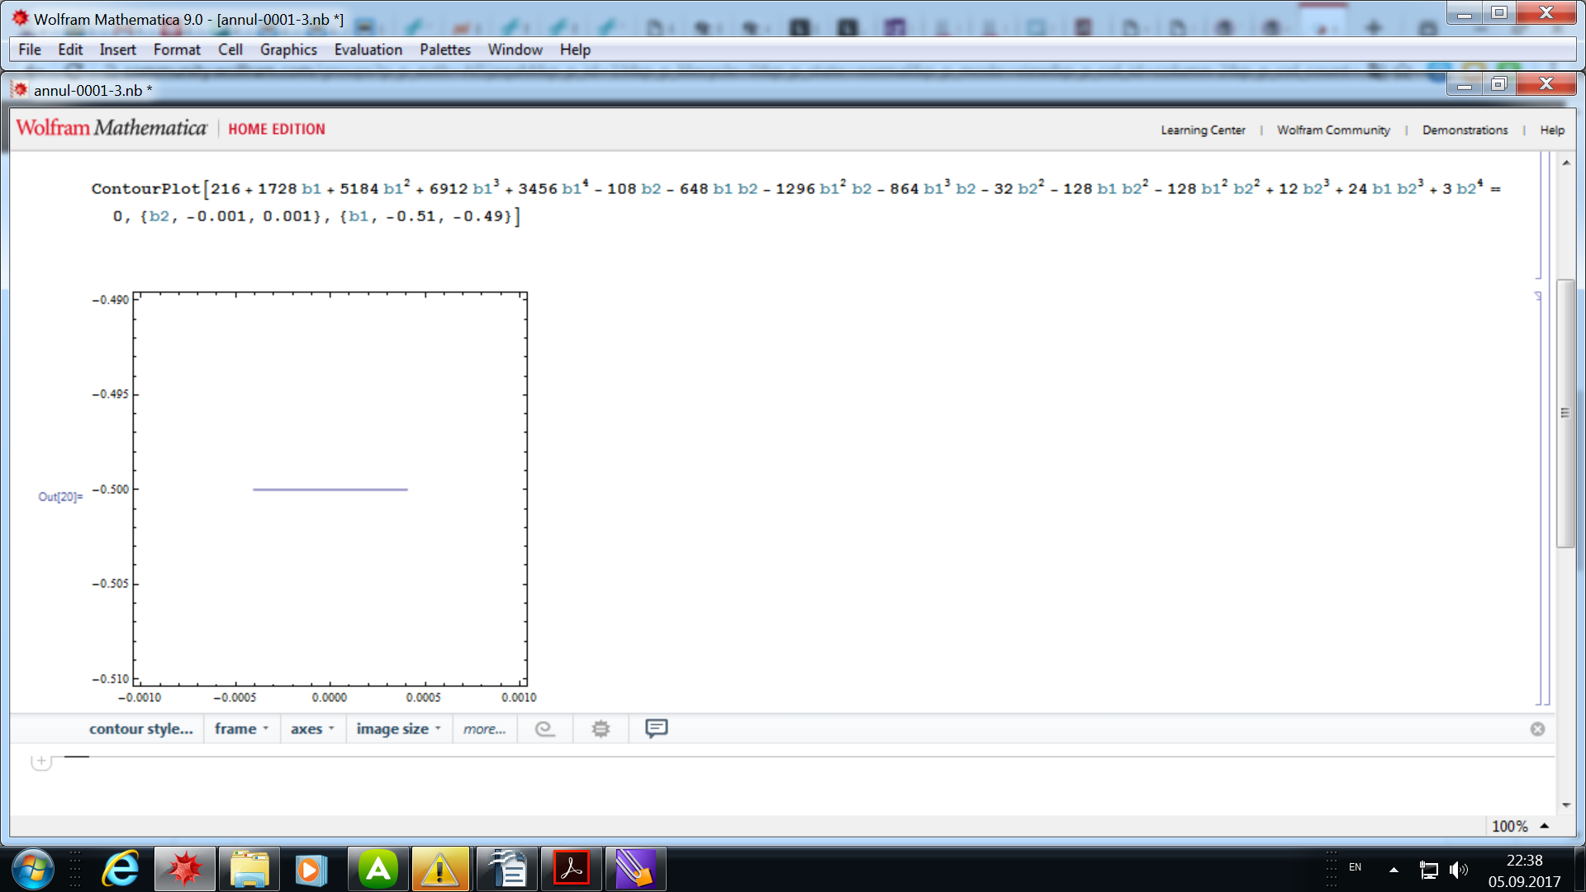Click the scroll down arrow of notebook
Screen dimensions: 1586x892
coord(1566,804)
